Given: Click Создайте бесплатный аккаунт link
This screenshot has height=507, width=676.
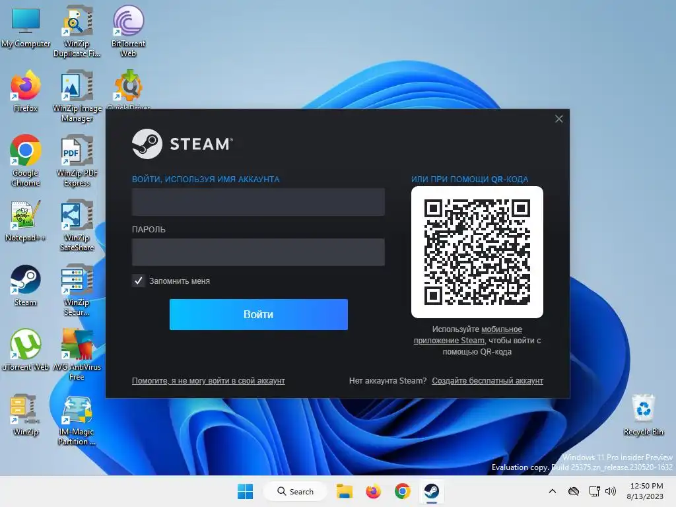Looking at the screenshot, I should click(x=488, y=381).
